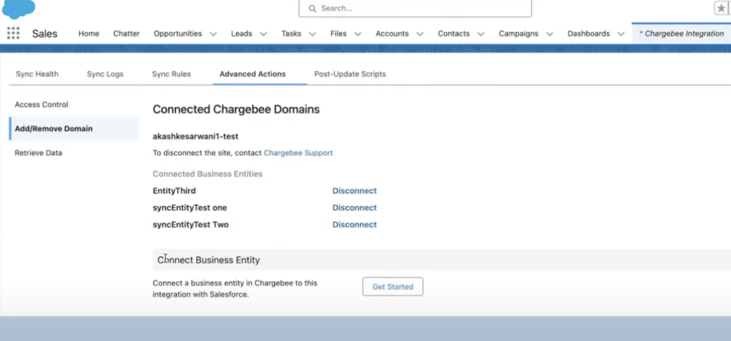Expand the Accounts dropdown chevron
The width and height of the screenshot is (731, 341).
tap(420, 34)
